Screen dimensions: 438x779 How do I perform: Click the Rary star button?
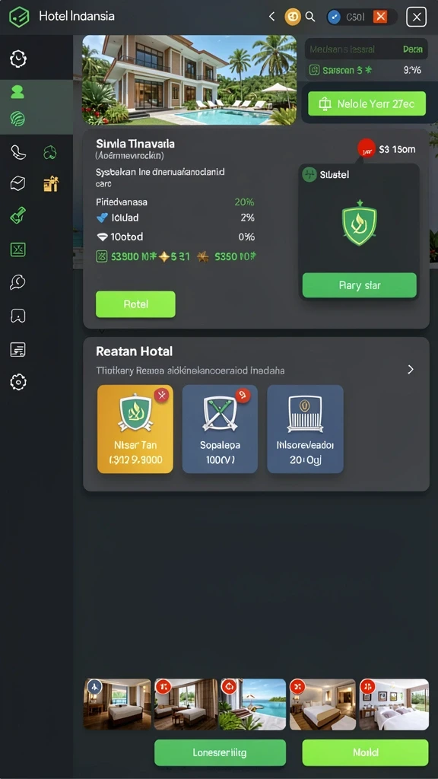[360, 285]
